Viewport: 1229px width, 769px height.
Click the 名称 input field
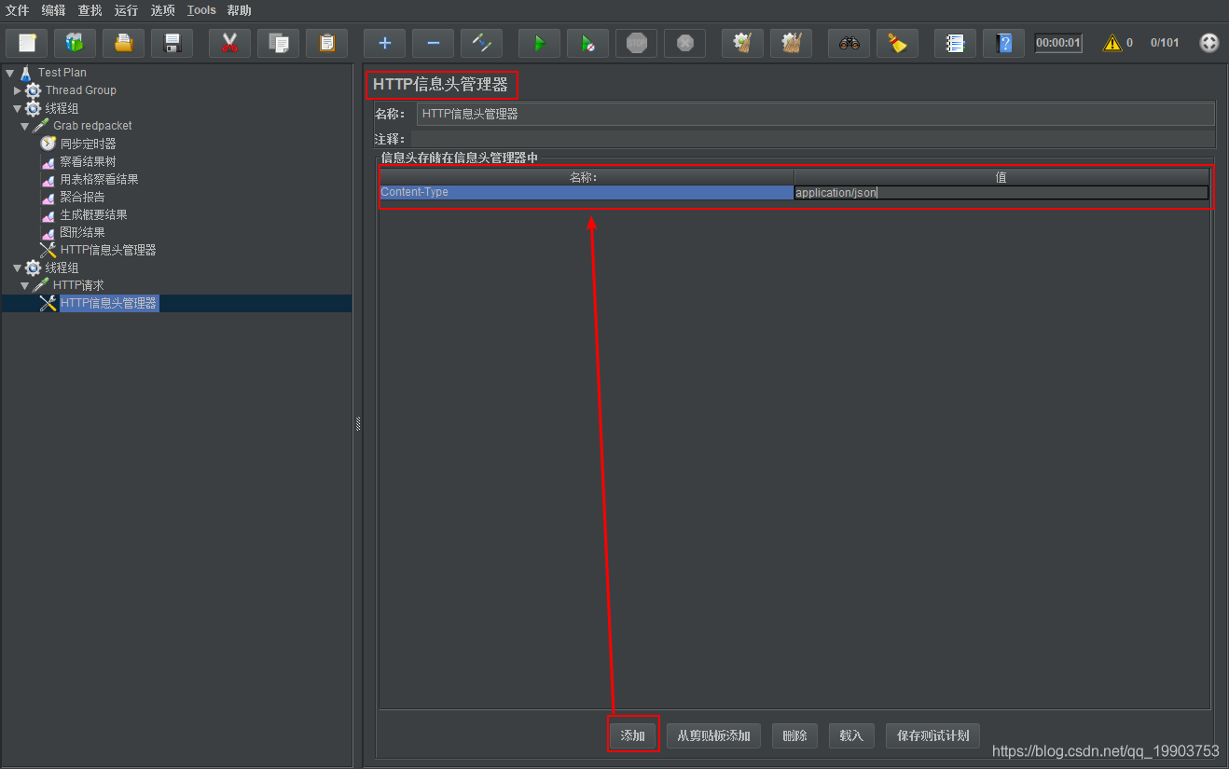tap(815, 114)
